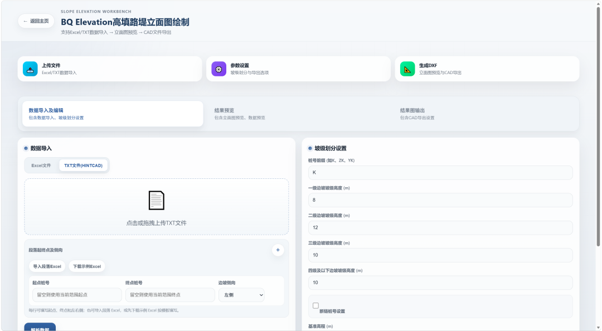Focus the 终点桩号 input field
602x331 pixels.
pos(170,295)
